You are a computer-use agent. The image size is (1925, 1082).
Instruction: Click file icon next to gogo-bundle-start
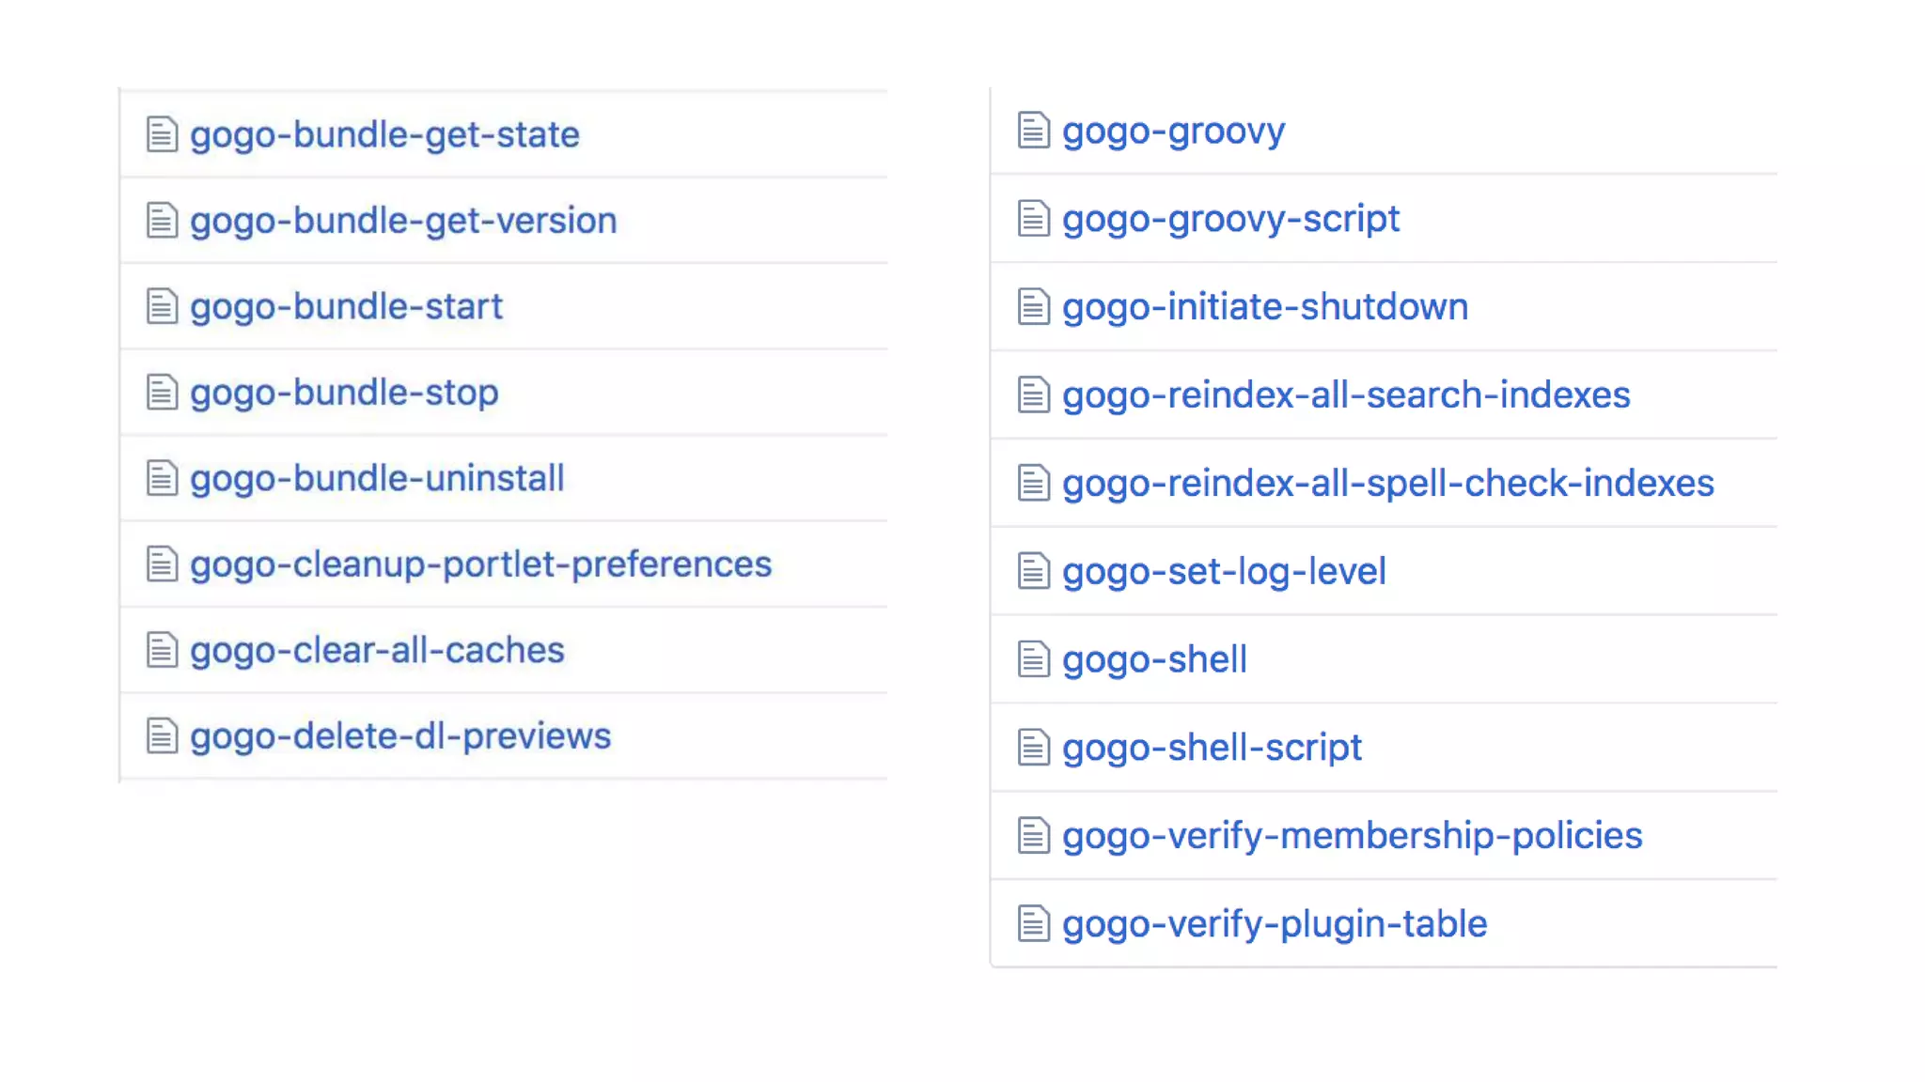coord(162,306)
